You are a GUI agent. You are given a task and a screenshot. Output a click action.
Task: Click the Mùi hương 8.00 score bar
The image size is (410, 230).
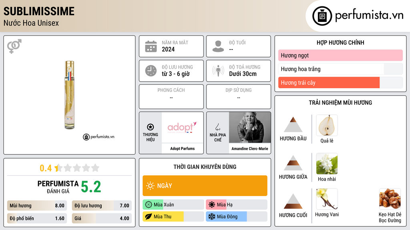[x=37, y=206]
